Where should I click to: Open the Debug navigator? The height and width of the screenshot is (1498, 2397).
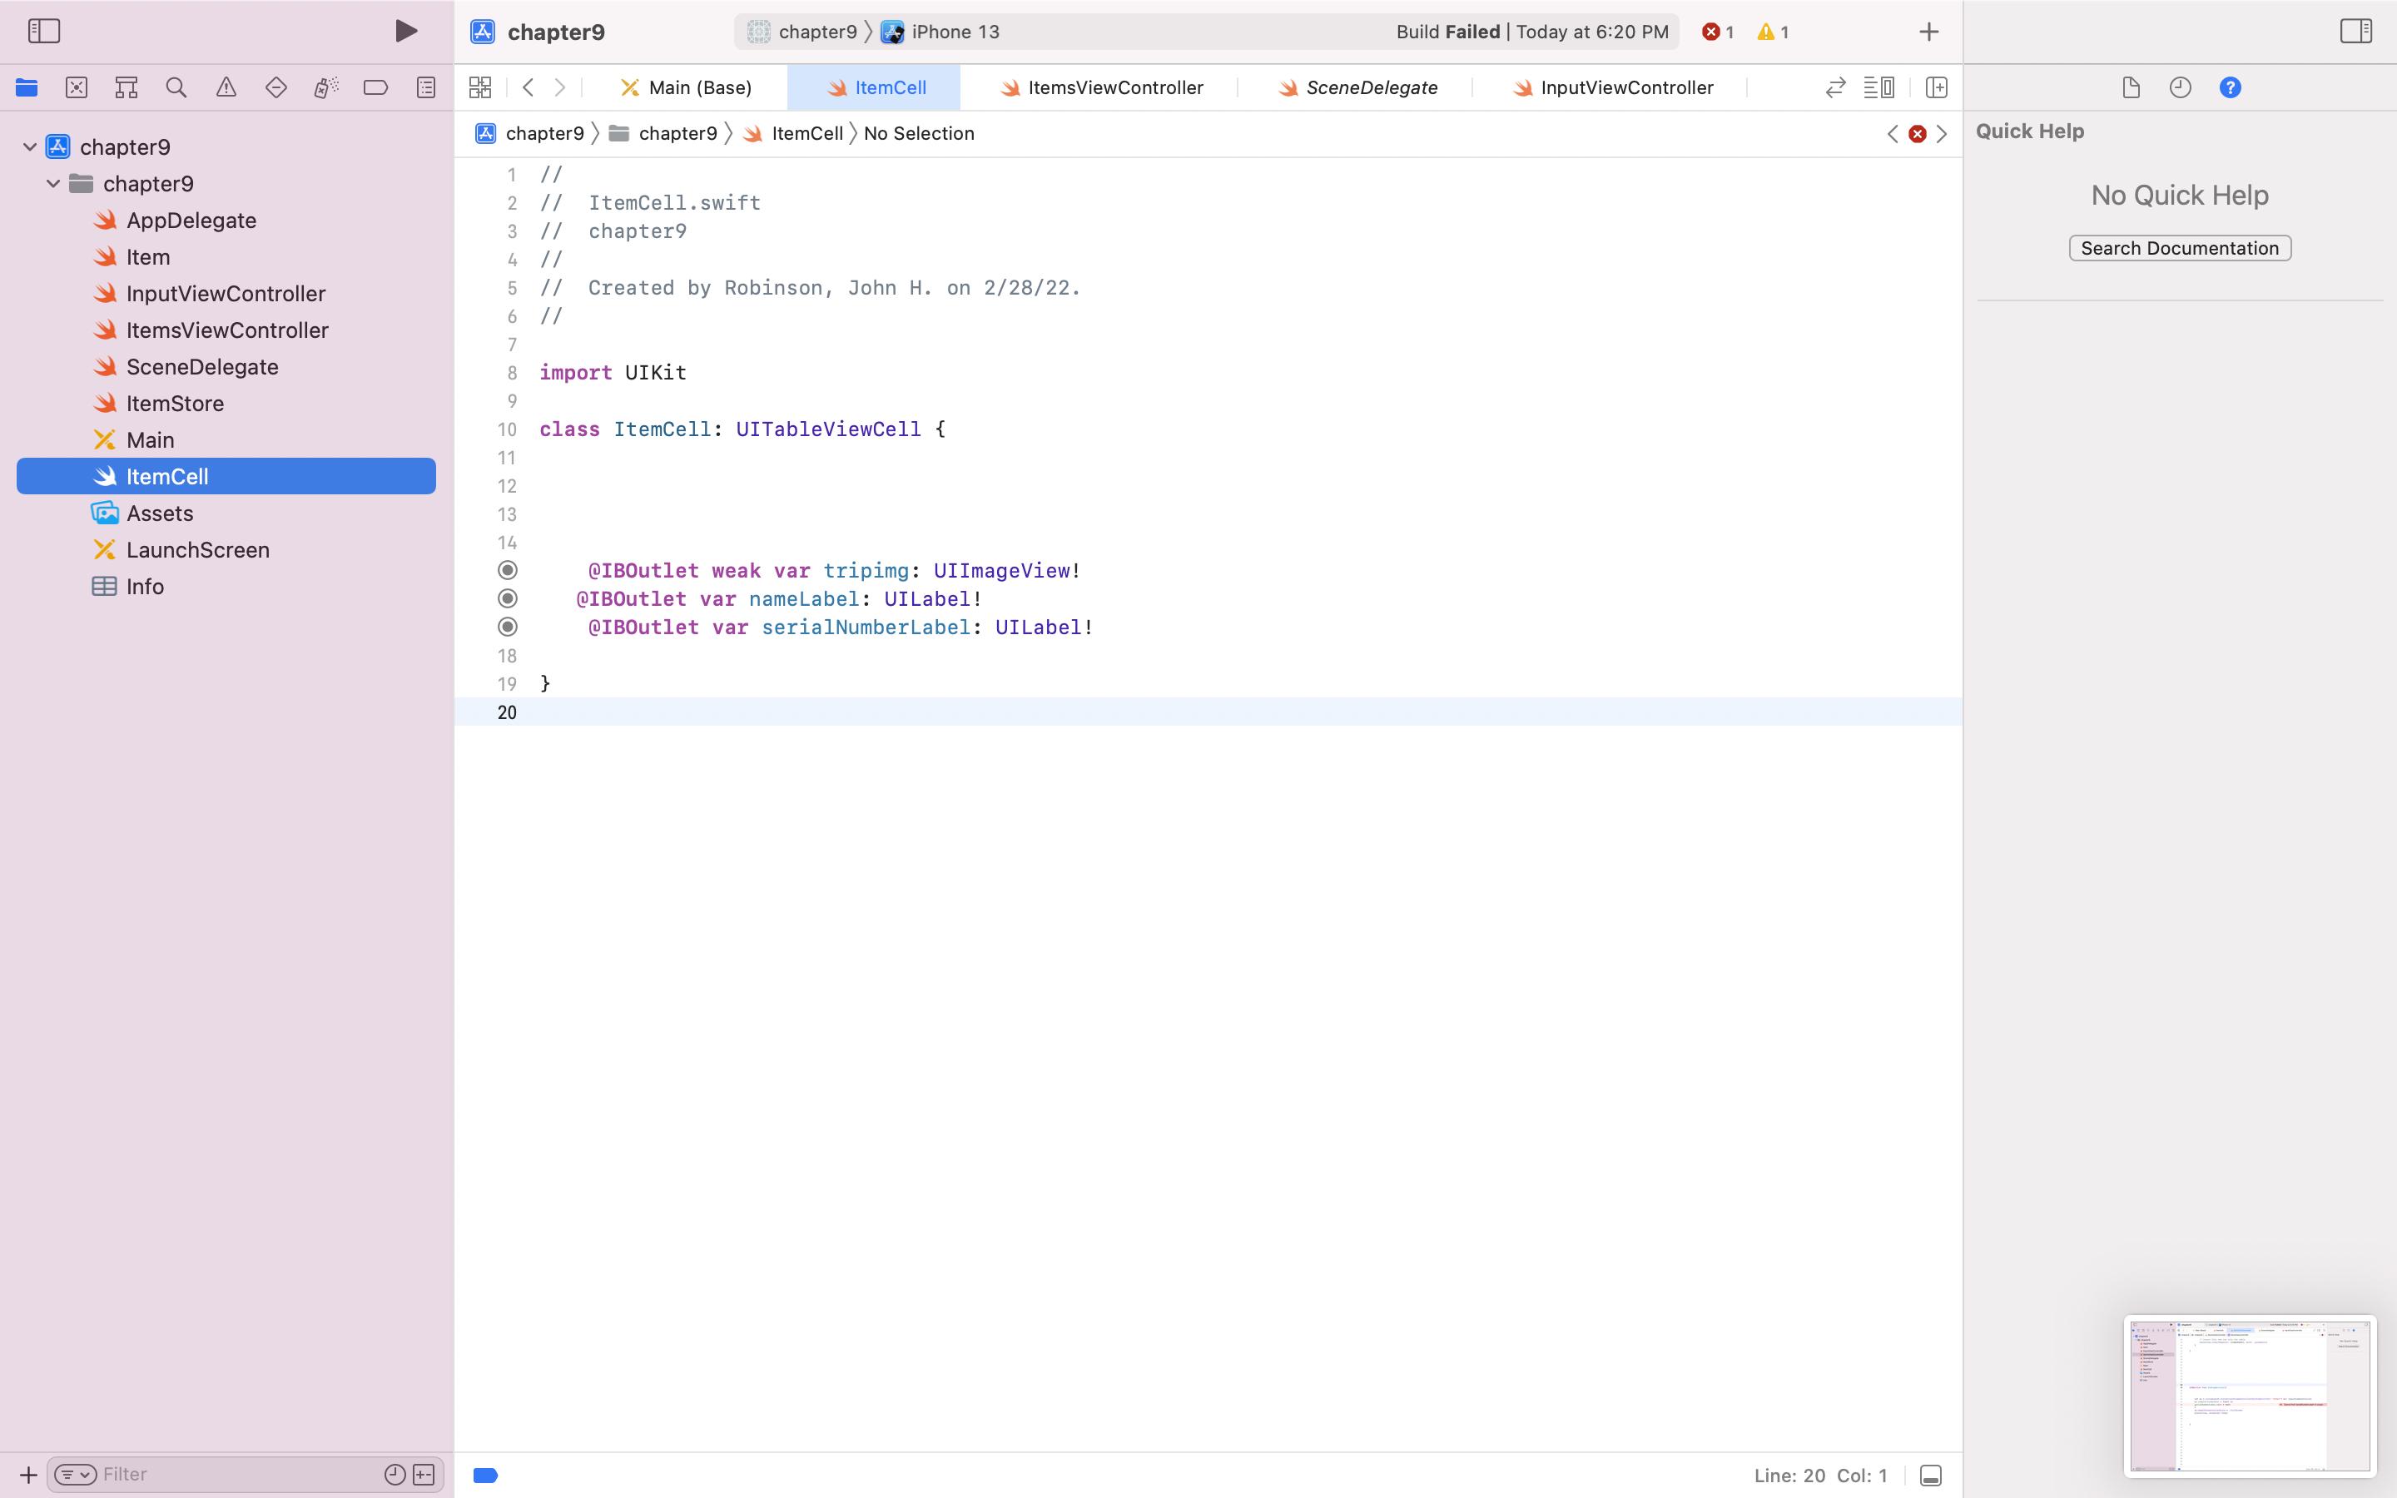pos(326,88)
